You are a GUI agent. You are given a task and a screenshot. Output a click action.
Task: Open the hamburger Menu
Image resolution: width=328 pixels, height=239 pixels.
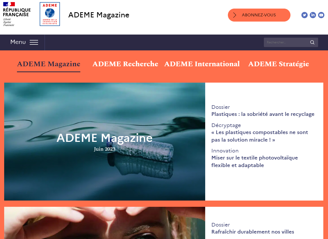point(24,42)
